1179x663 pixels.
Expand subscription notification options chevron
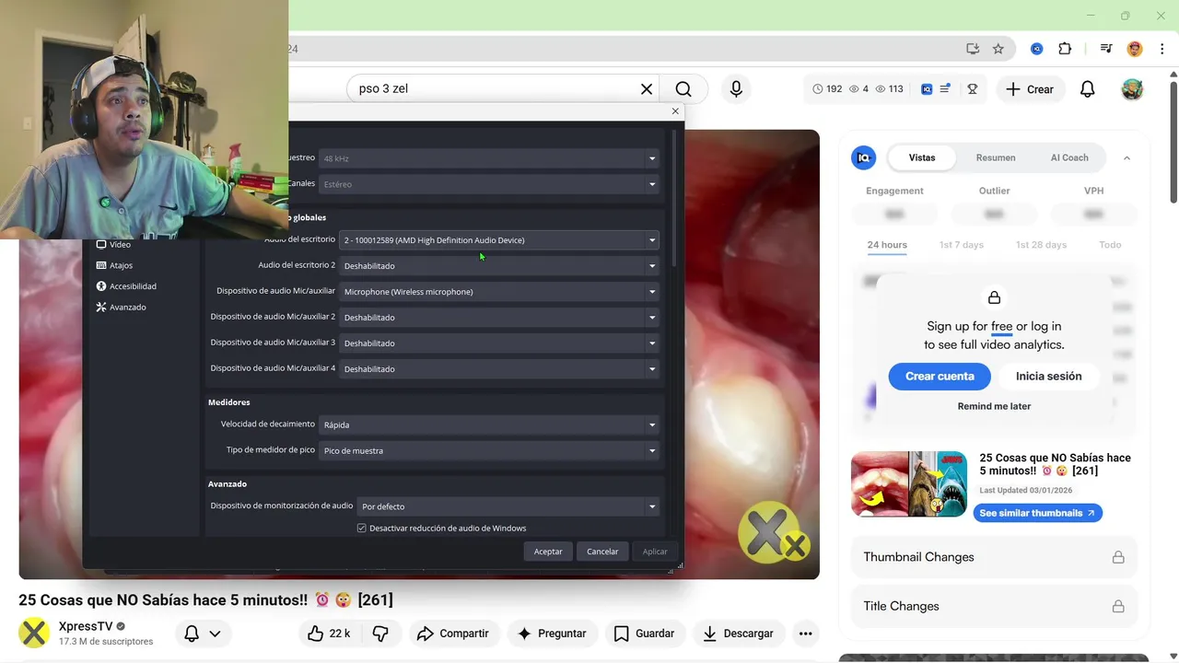coord(215,634)
